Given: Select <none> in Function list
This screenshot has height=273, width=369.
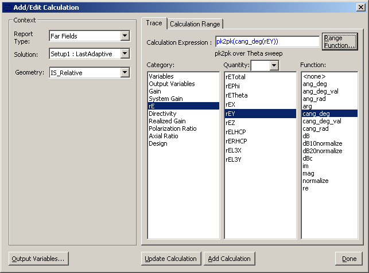Looking at the screenshot, I should pyautogui.click(x=330, y=76).
